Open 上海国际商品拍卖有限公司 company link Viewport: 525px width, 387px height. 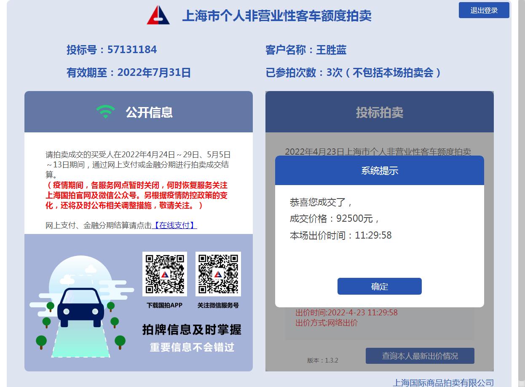443,382
